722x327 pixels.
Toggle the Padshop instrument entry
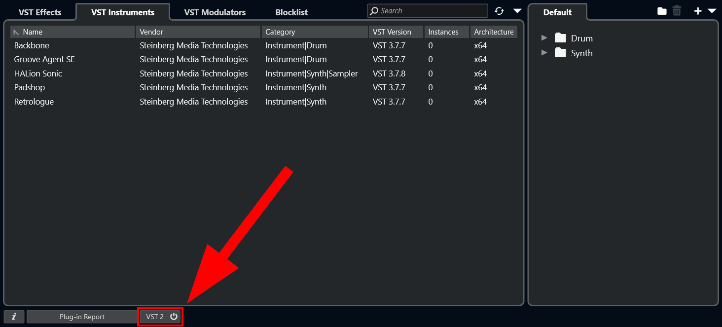pos(29,87)
